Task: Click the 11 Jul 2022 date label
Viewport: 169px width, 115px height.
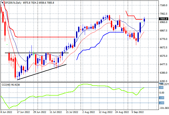Action: pyautogui.click(x=56, y=112)
